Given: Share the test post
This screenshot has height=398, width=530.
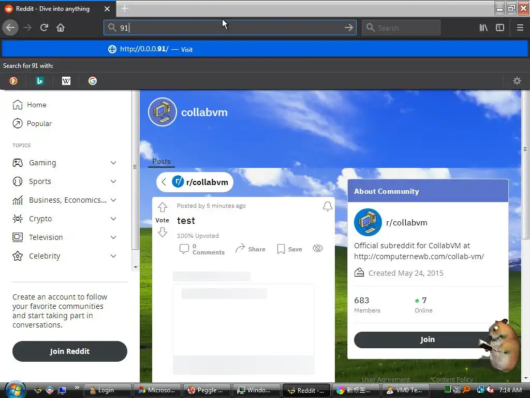Looking at the screenshot, I should coord(250,249).
